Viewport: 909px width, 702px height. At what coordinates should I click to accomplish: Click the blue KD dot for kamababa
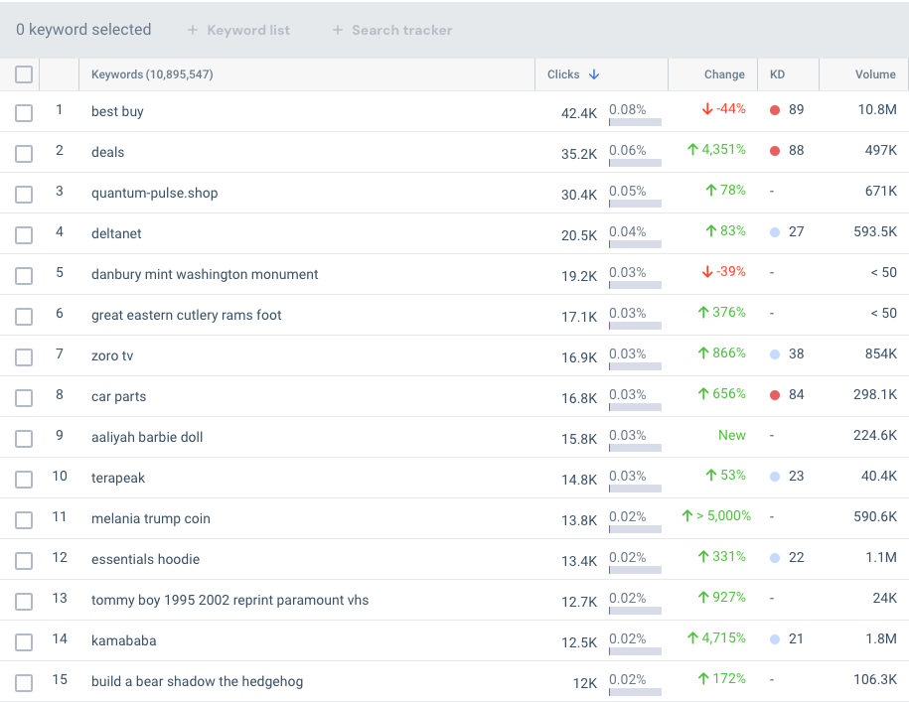(x=774, y=639)
